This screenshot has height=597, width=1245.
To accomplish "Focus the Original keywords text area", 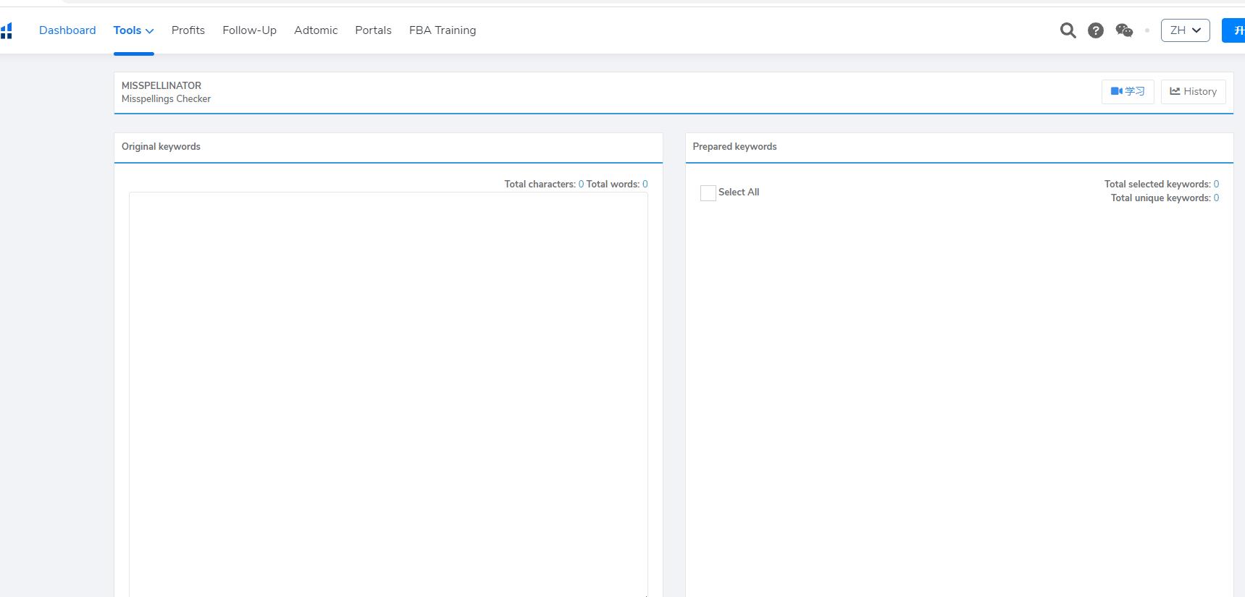I will [388, 391].
